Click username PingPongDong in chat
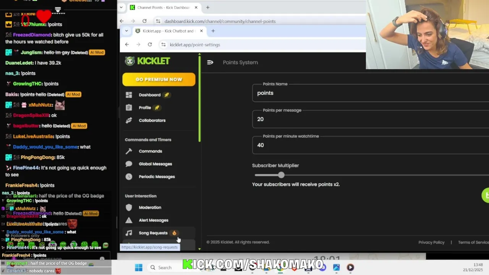 [x=37, y=157]
